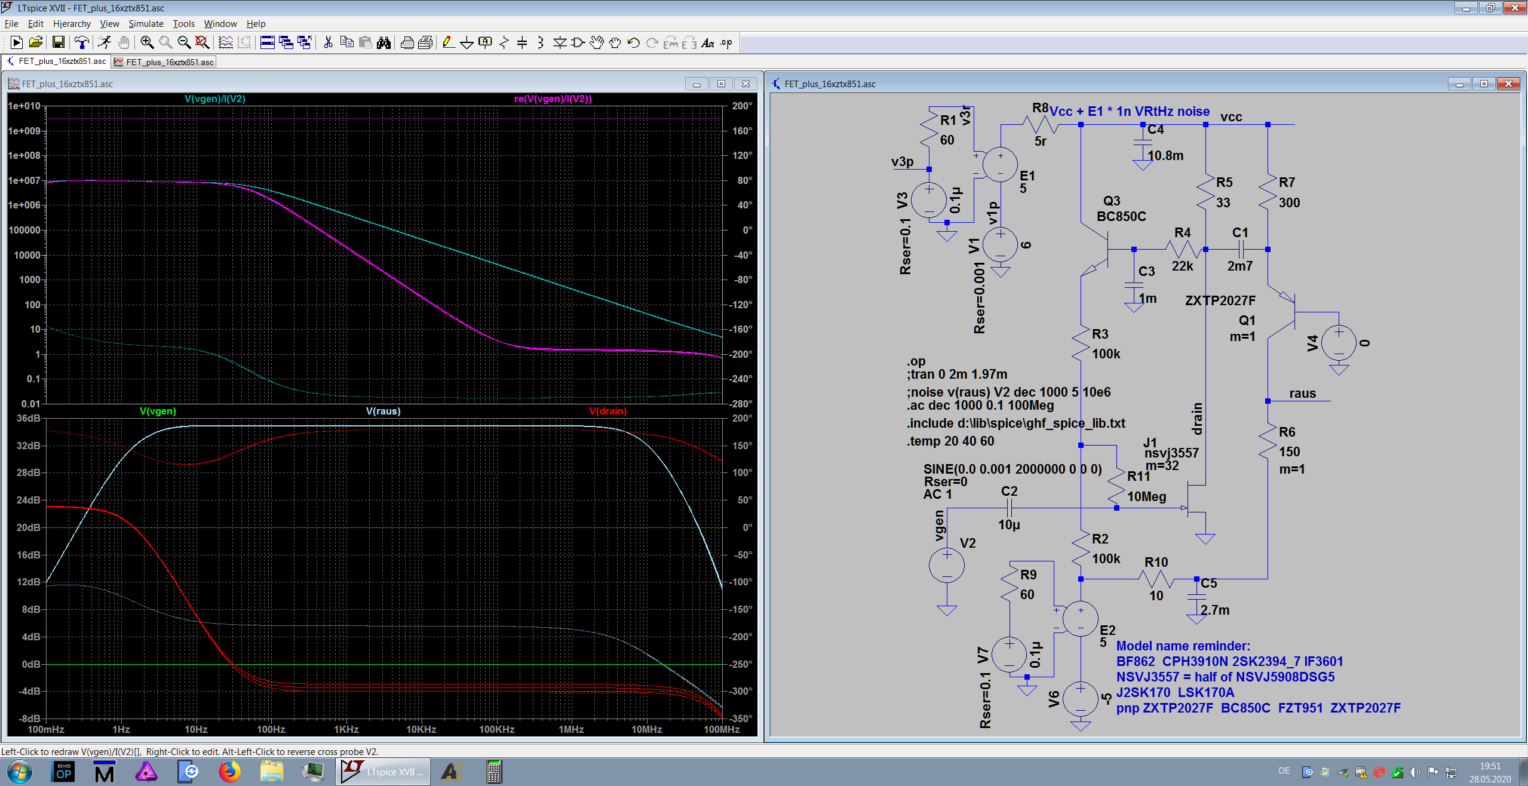The image size is (1528, 786).
Task: Select the Label Net tool
Action: 485,42
